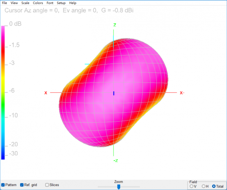
Task: Click the green -z axis label at bottom
Action: coord(116,161)
